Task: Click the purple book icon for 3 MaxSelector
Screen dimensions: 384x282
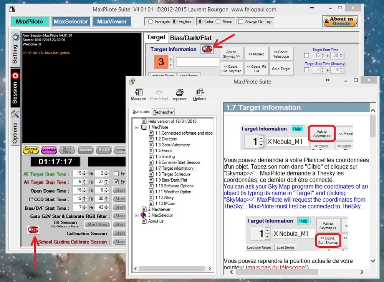Action: (x=144, y=215)
